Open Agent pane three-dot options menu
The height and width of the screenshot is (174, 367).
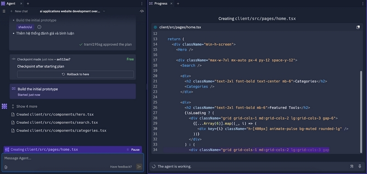tap(142, 4)
